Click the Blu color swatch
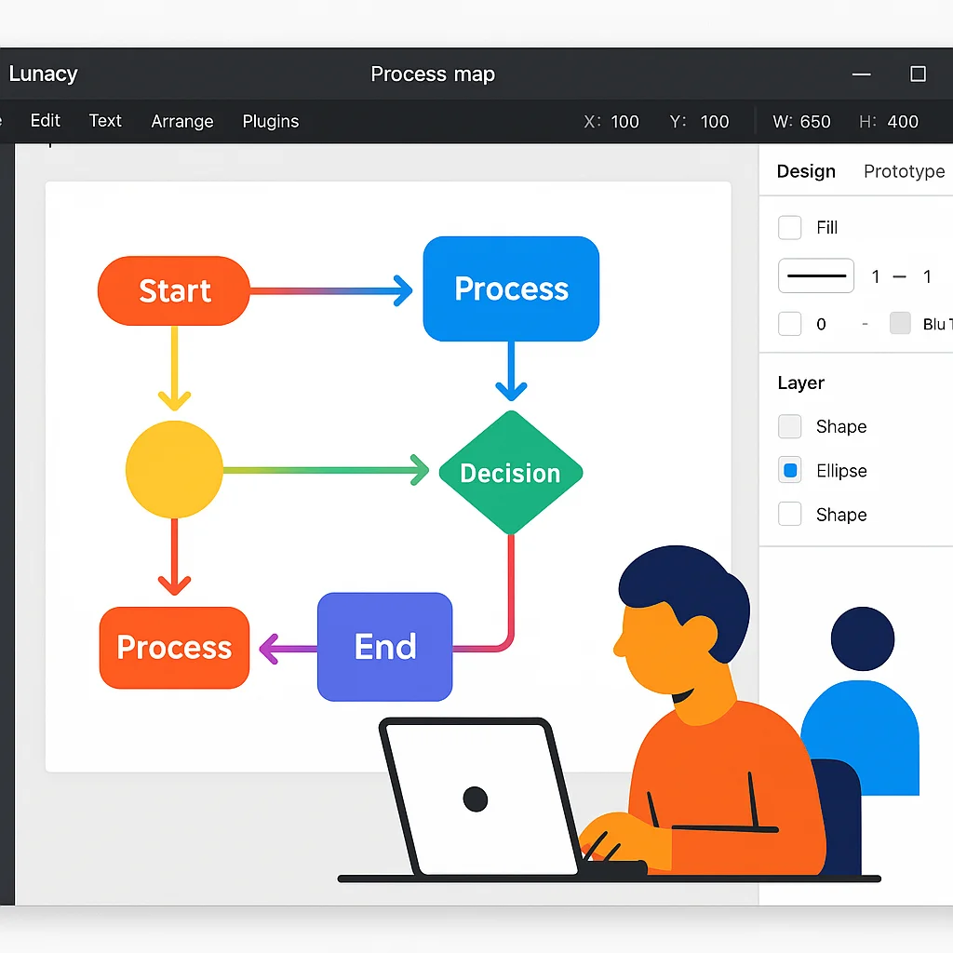Image resolution: width=953 pixels, height=953 pixels. [x=899, y=324]
